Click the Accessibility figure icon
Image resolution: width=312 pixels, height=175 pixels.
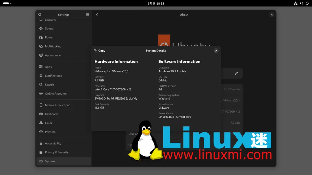click(x=41, y=143)
